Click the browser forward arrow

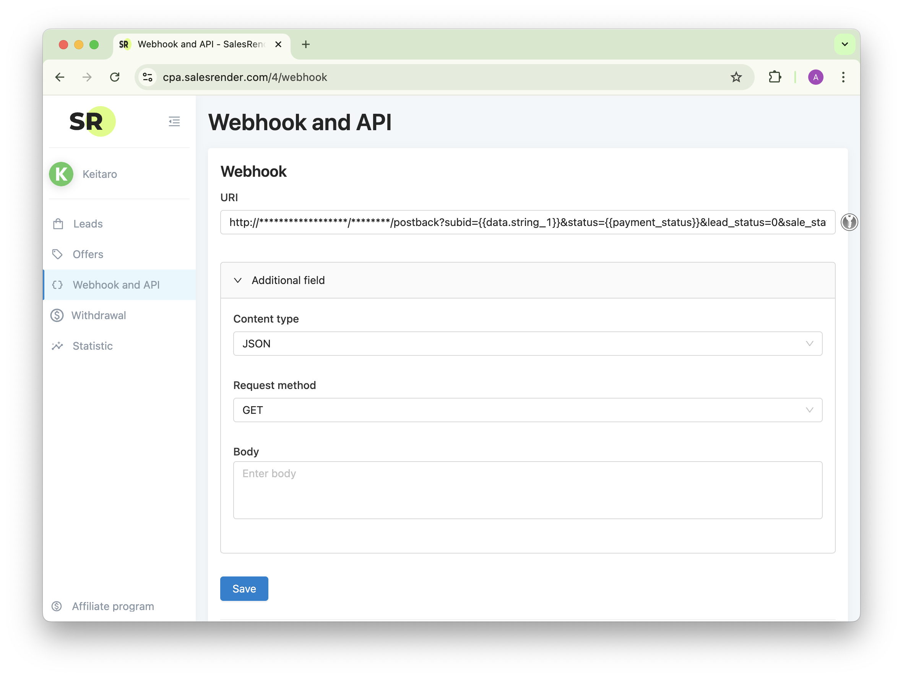coord(87,77)
